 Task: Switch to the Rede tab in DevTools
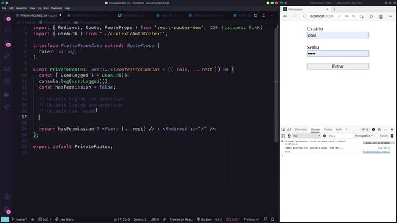[339, 129]
